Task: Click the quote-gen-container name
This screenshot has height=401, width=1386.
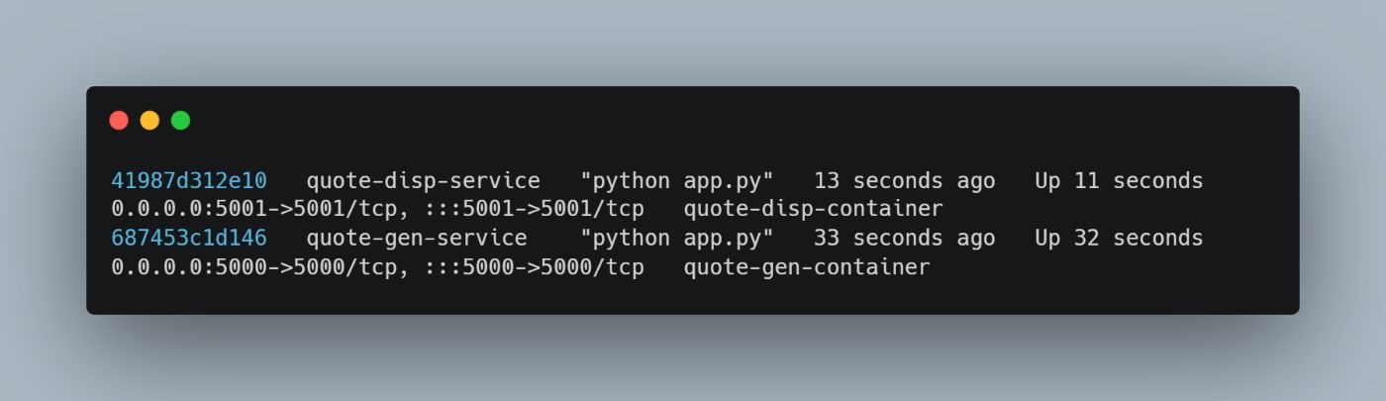Action: [807, 267]
